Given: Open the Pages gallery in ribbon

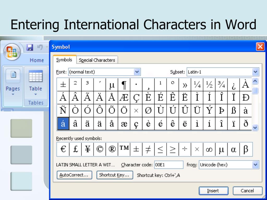Looking at the screenshot, I should pos(13,86).
